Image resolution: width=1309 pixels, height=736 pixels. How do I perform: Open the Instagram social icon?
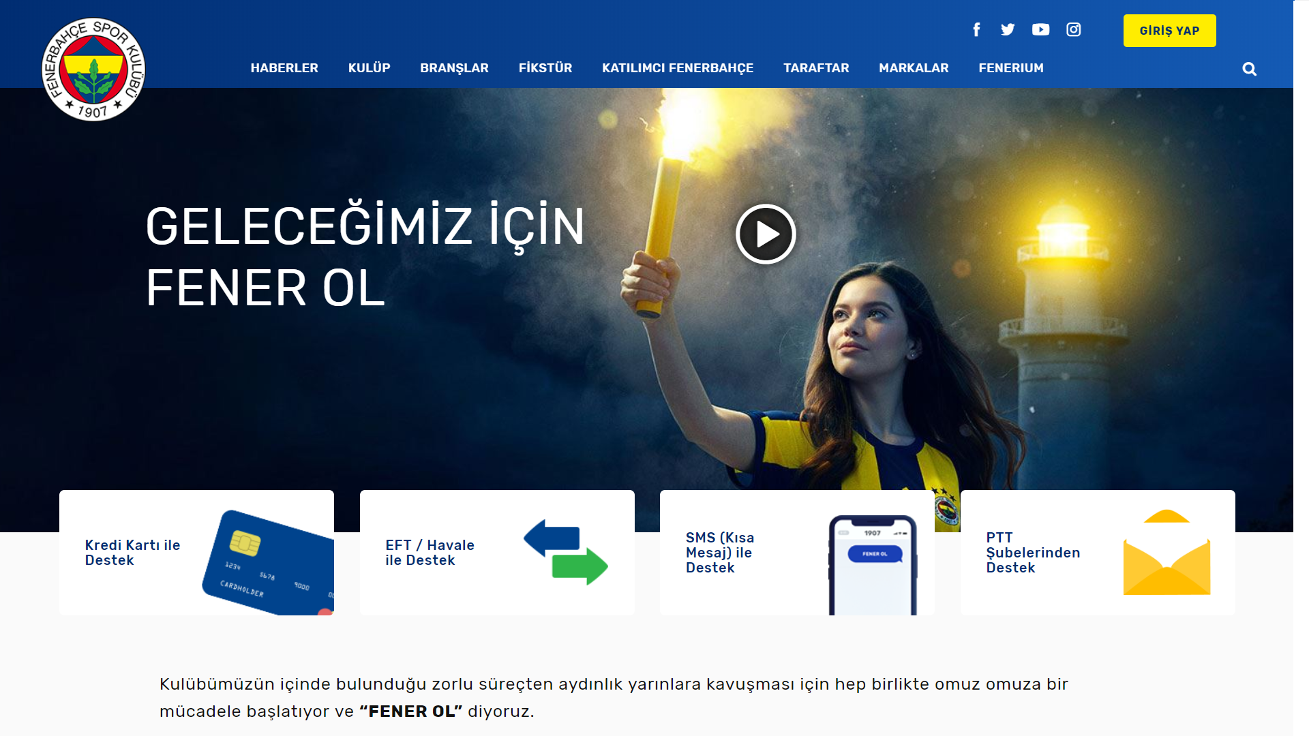point(1074,29)
